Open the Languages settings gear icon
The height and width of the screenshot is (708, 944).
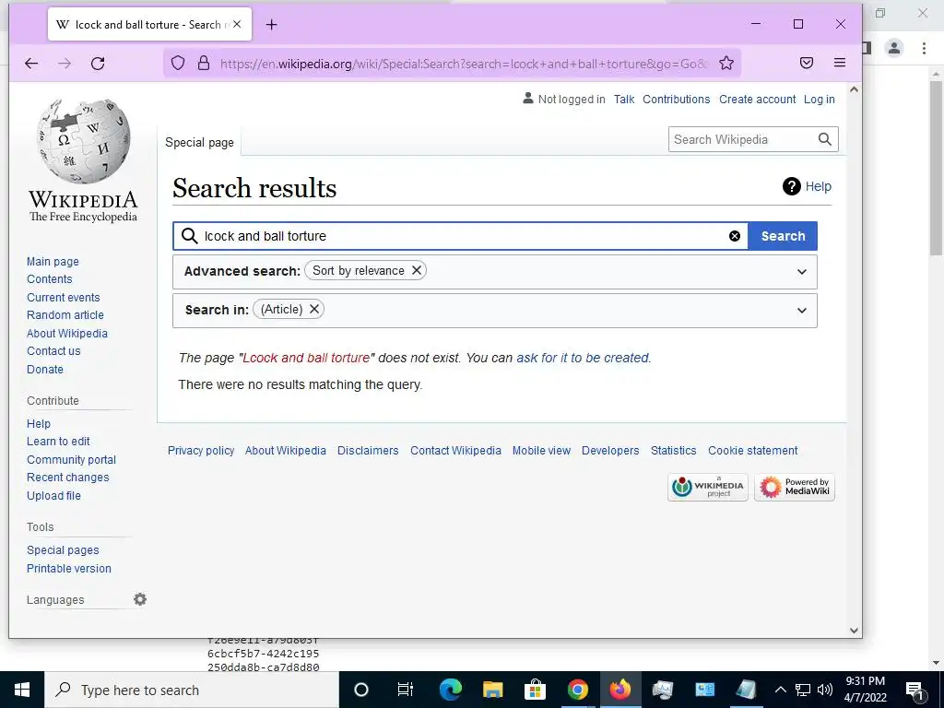click(140, 599)
